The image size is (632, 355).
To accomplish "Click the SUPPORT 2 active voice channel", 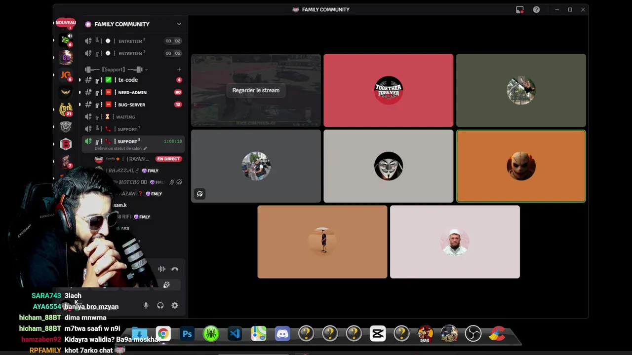I will [x=133, y=144].
